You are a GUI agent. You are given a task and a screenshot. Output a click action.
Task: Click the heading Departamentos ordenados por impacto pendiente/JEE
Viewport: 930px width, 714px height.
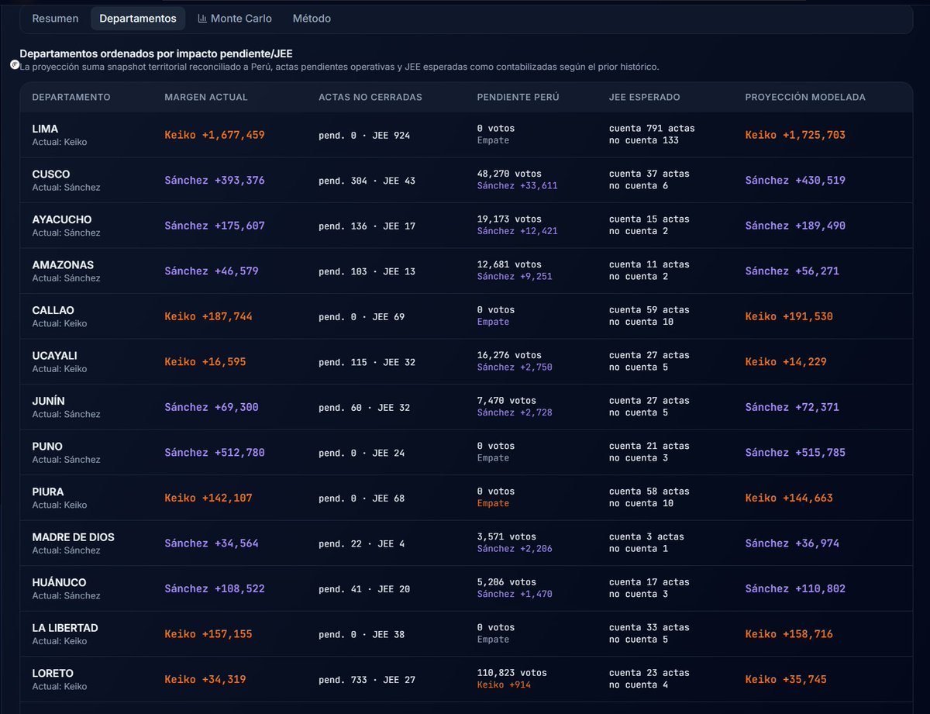click(156, 53)
